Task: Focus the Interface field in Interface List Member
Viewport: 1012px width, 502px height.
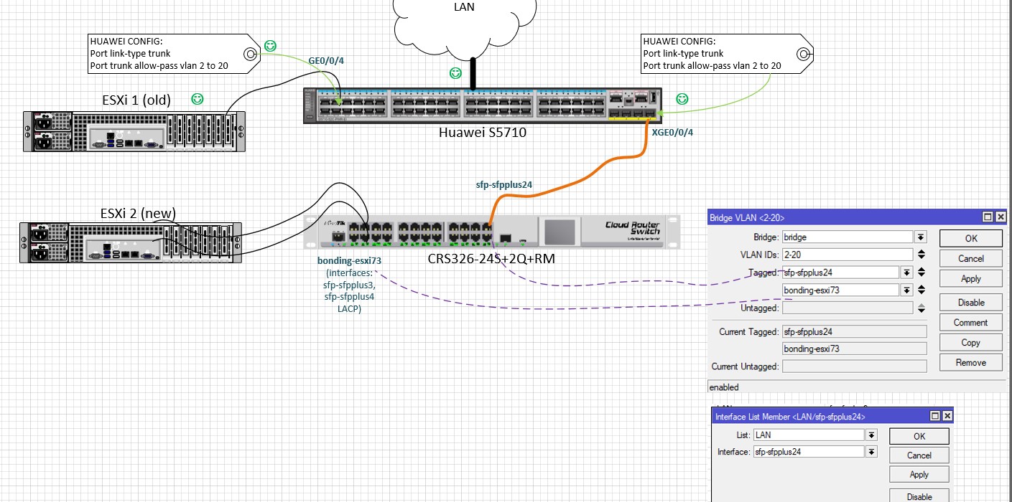Action: pyautogui.click(x=809, y=453)
